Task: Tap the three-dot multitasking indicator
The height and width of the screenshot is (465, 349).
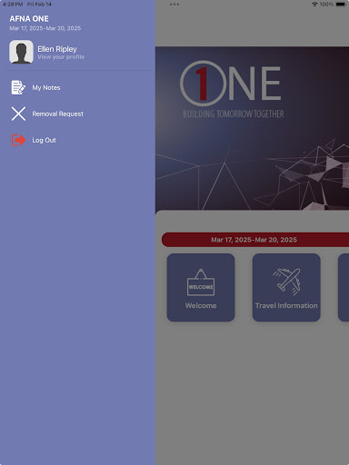Action: (174, 5)
